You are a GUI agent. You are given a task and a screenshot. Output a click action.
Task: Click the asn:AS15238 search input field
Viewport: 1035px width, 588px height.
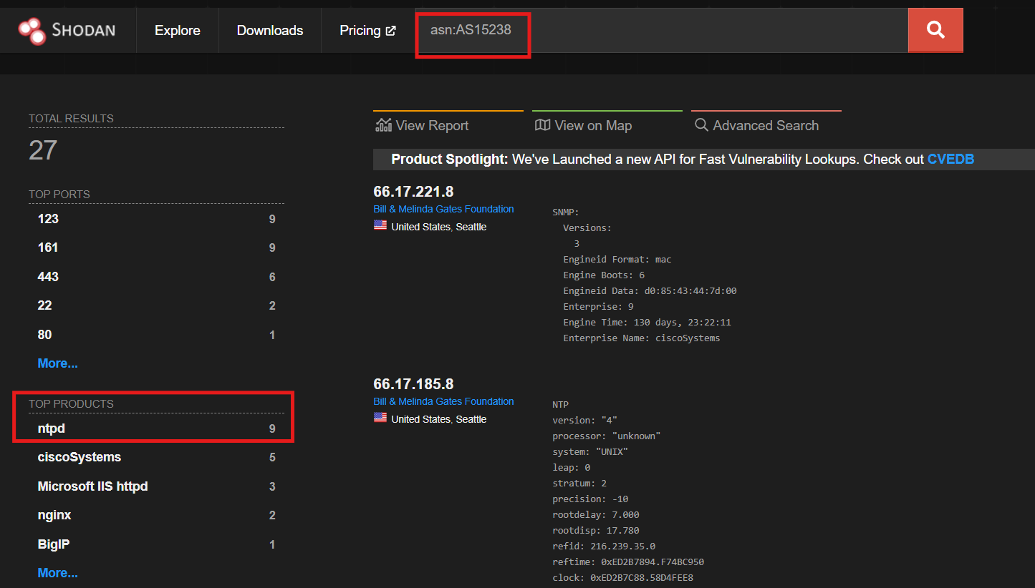point(473,30)
